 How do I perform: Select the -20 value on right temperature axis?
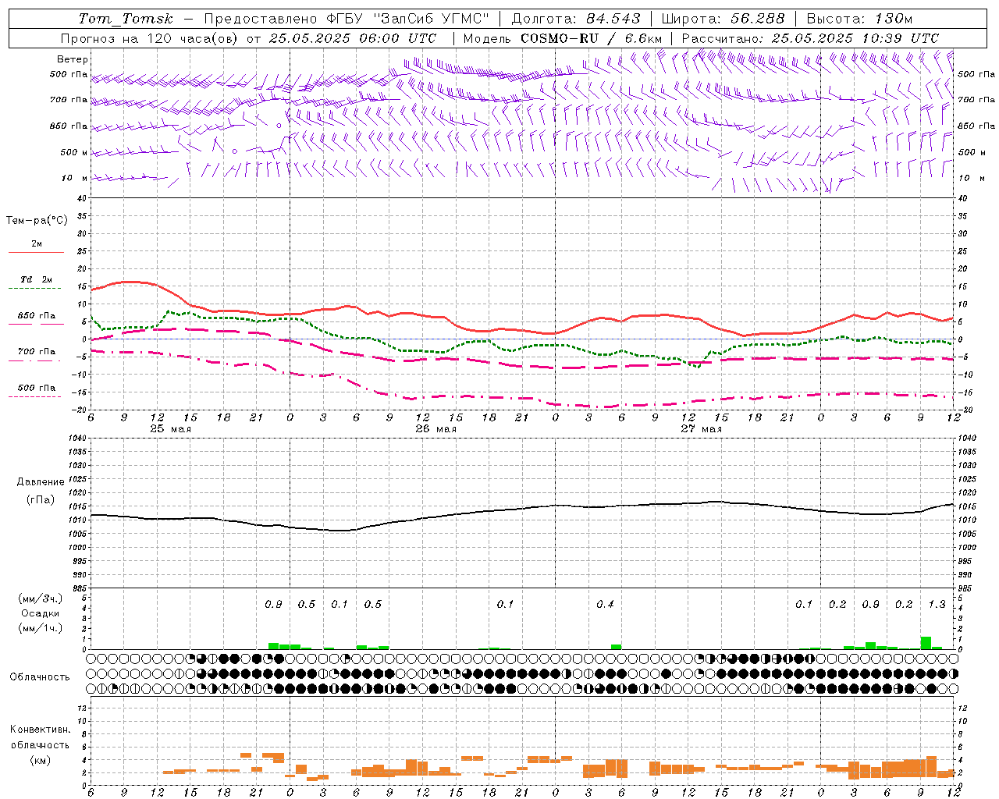pyautogui.click(x=965, y=410)
